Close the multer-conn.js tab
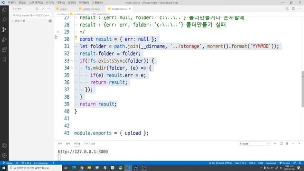 coord(130,9)
